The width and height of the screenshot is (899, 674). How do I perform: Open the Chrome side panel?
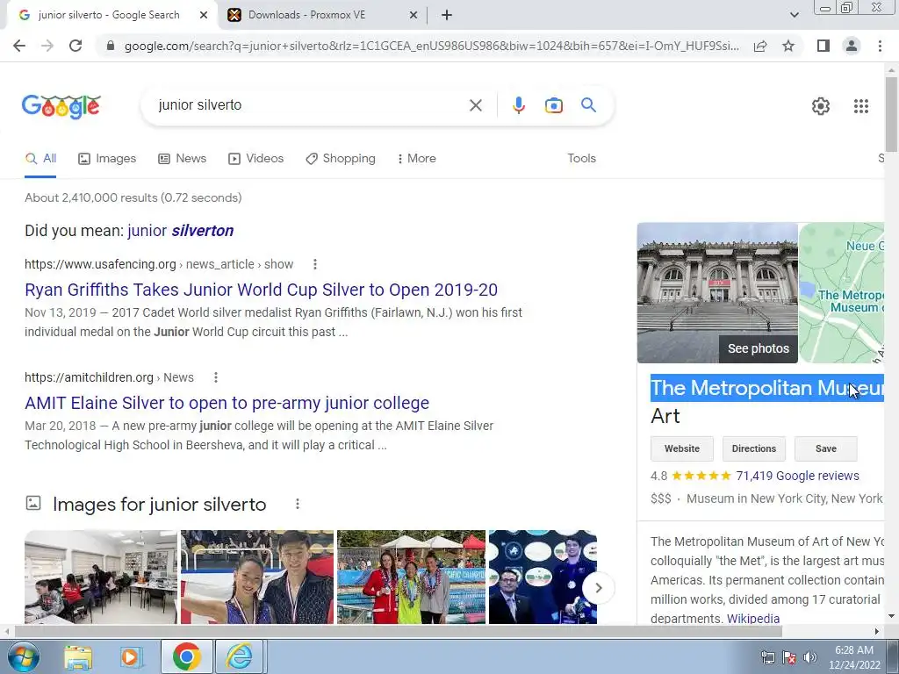(823, 46)
